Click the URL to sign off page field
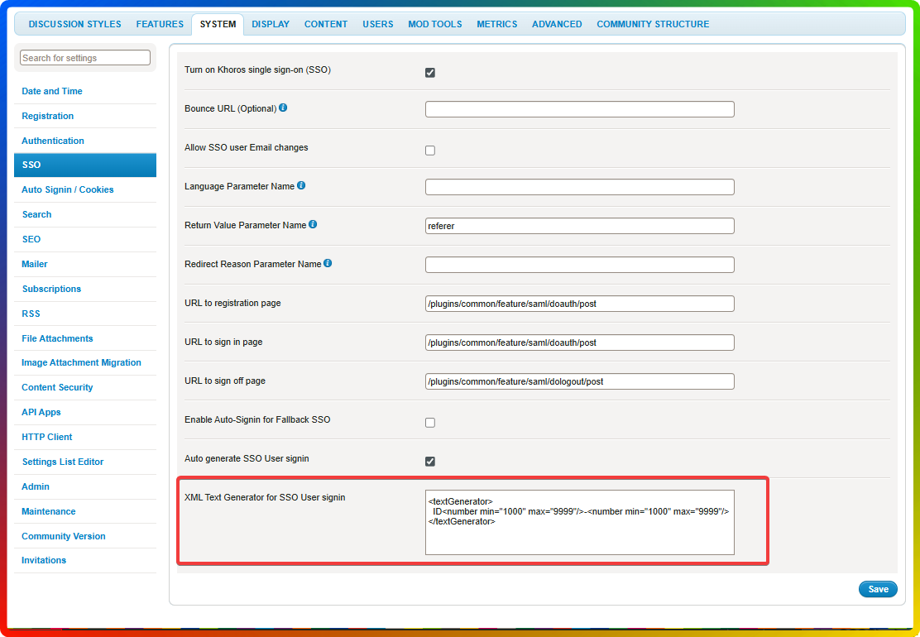The height and width of the screenshot is (637, 920). tap(579, 381)
